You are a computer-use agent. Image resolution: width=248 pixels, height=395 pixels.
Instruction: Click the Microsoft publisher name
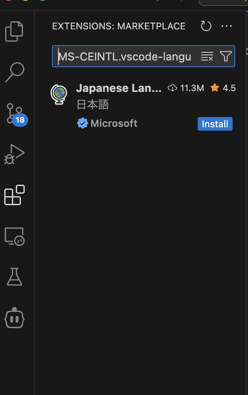point(114,123)
